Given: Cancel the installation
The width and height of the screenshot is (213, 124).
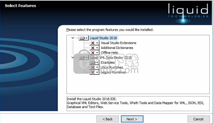Looking at the screenshot, I should click(199, 119).
